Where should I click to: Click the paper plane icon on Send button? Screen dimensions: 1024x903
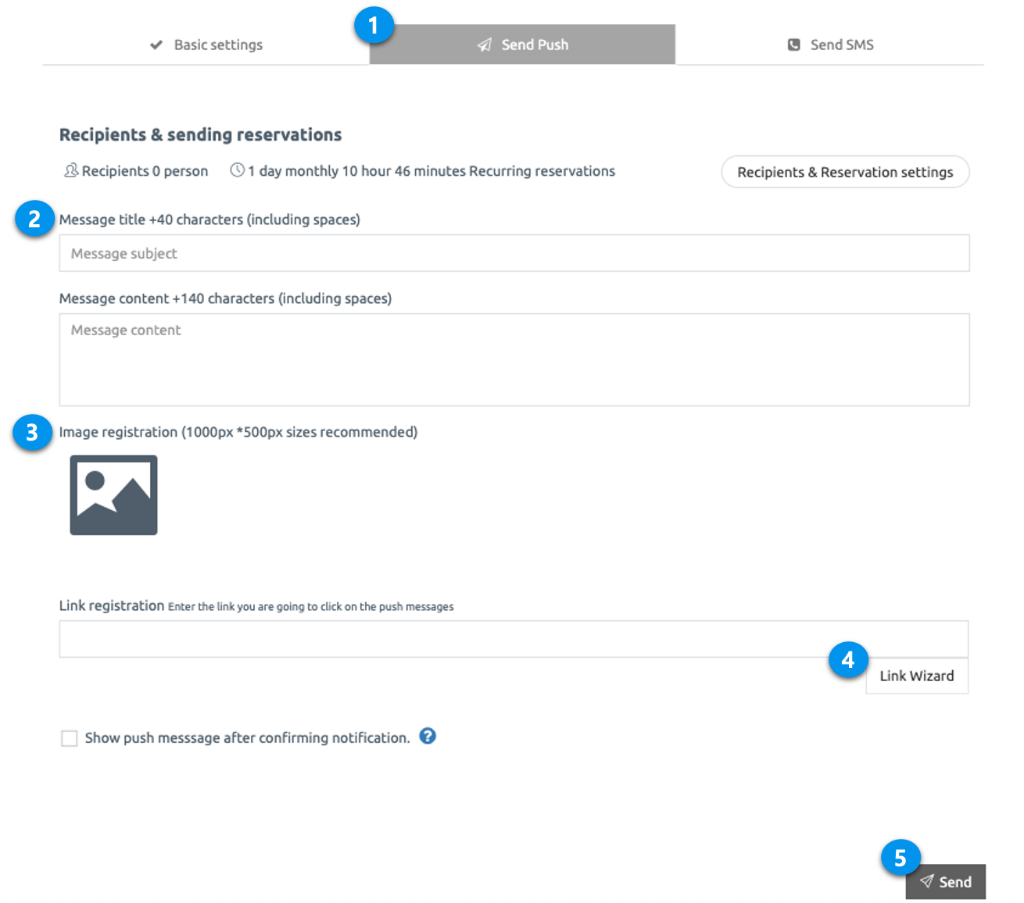tap(926, 881)
